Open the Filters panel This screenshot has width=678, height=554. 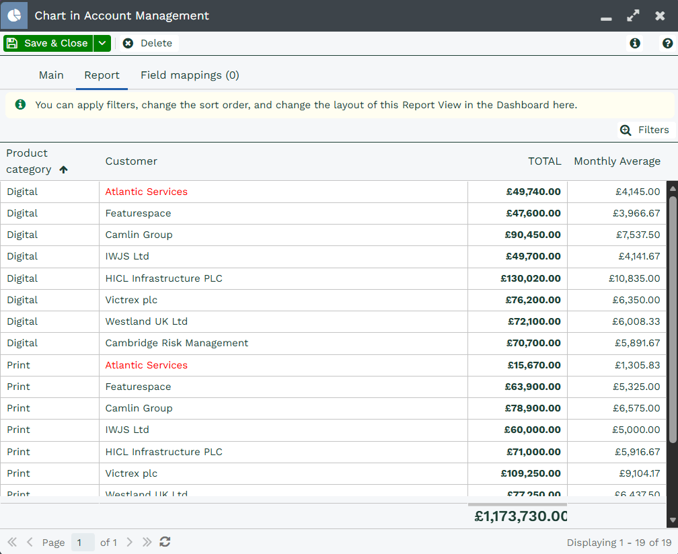(646, 130)
